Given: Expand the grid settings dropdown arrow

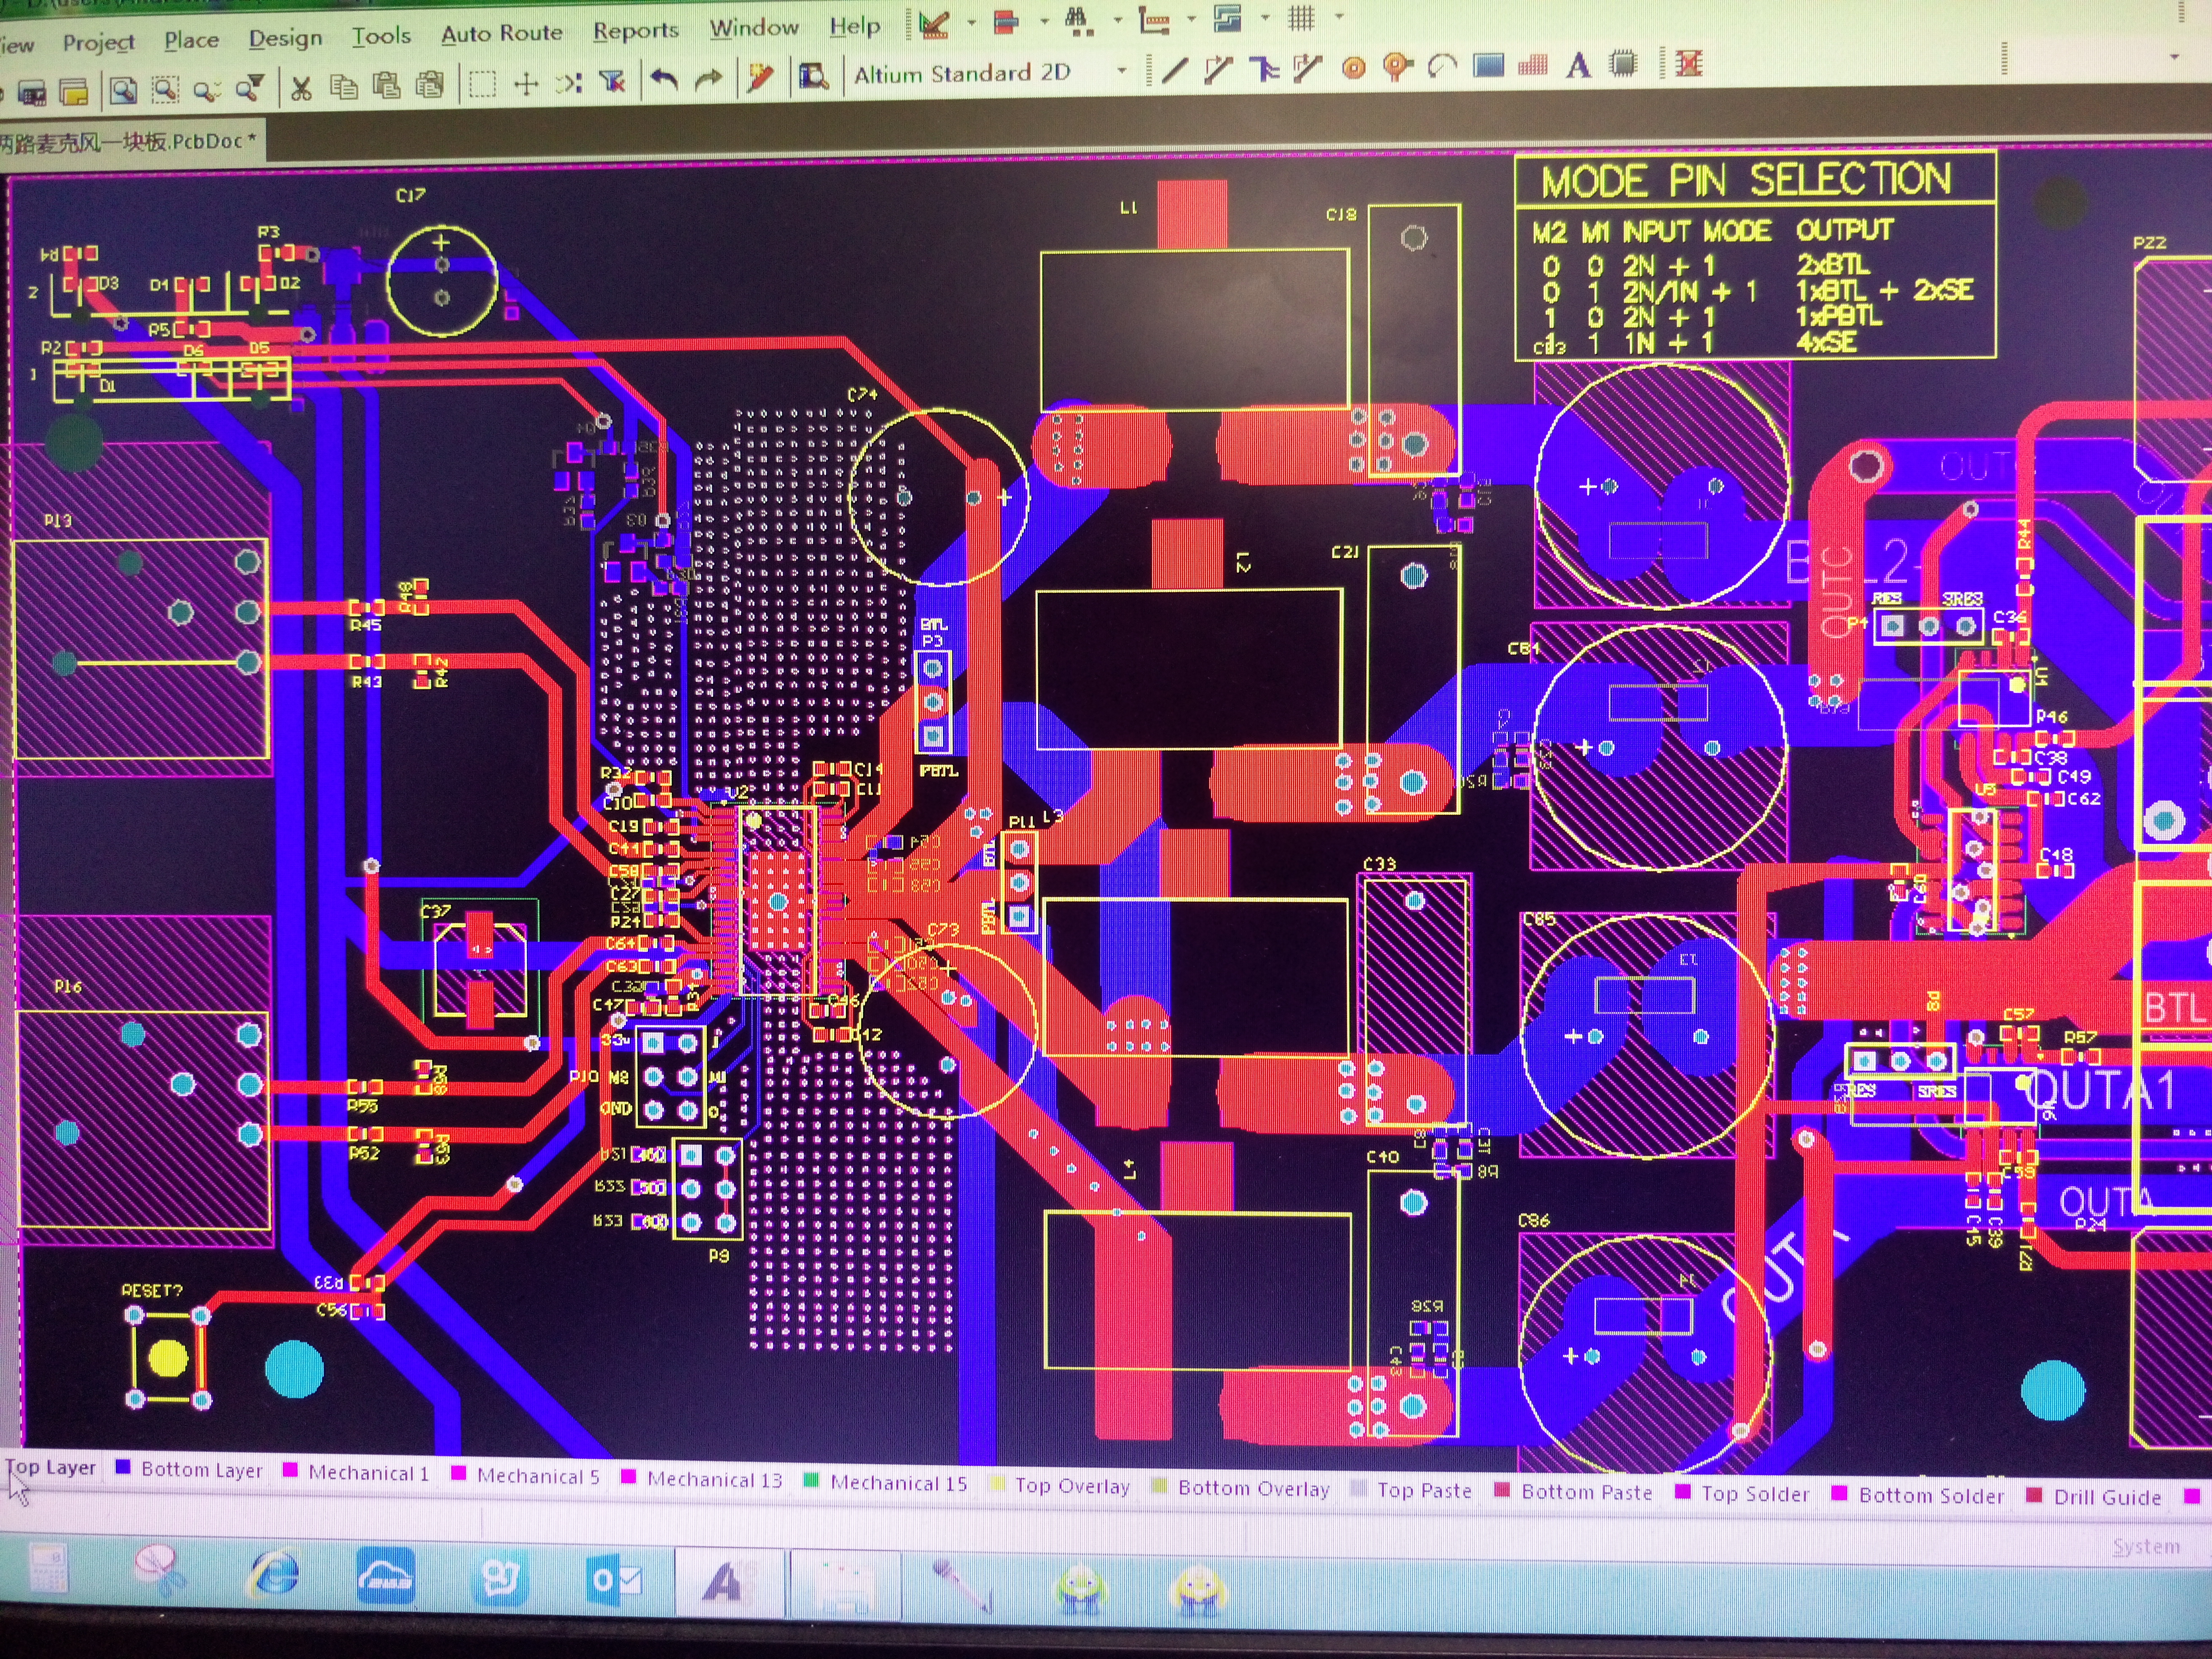Looking at the screenshot, I should [x=1339, y=17].
